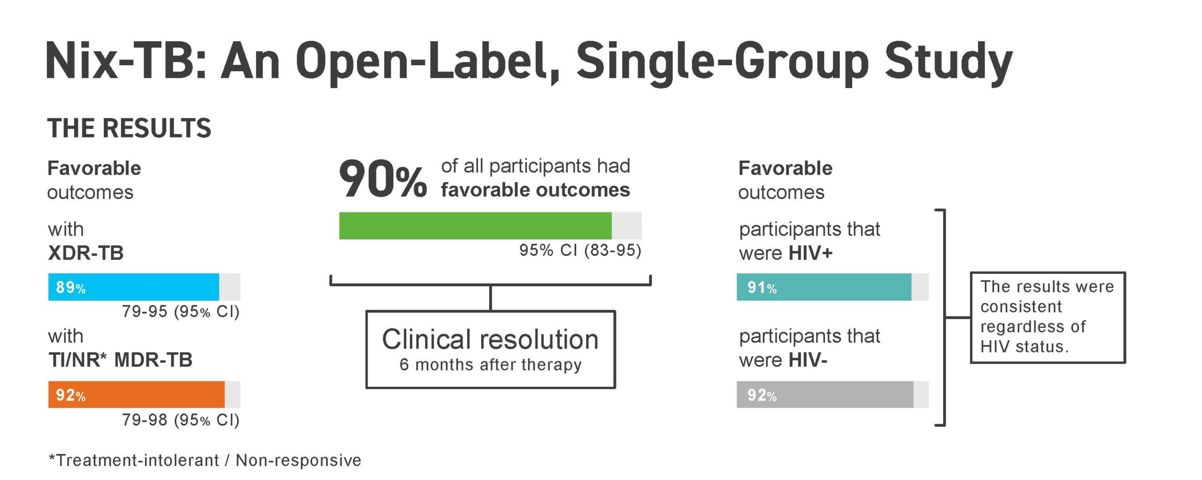The width and height of the screenshot is (1202, 480).
Task: Click the "79-98 (95% CI)" interval text
Action: coord(181,420)
